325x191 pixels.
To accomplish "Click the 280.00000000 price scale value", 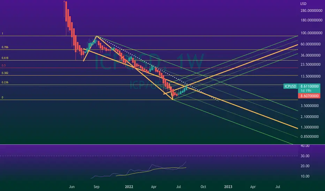I will [x=311, y=10].
